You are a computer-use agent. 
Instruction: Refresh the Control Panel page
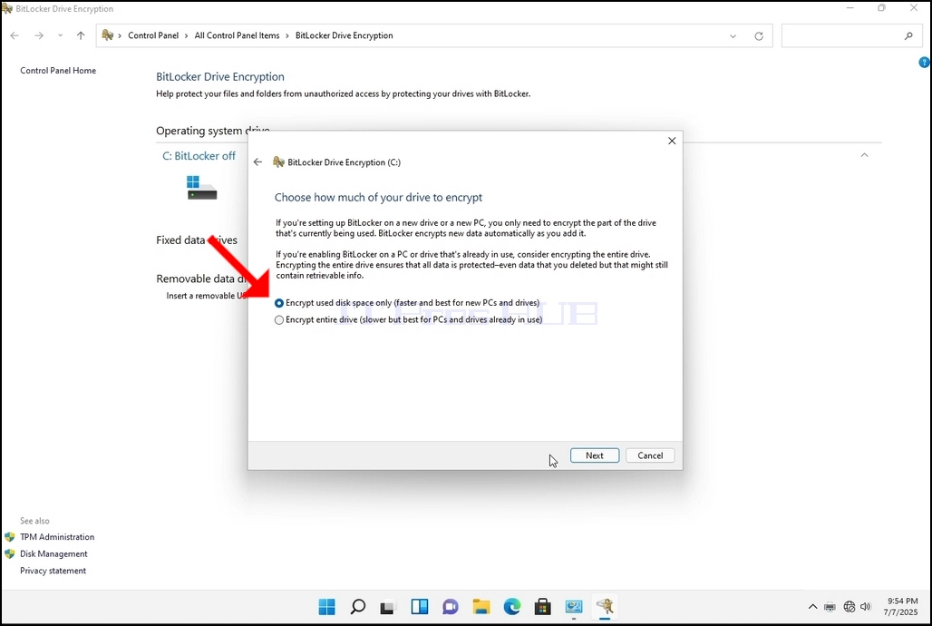[759, 36]
